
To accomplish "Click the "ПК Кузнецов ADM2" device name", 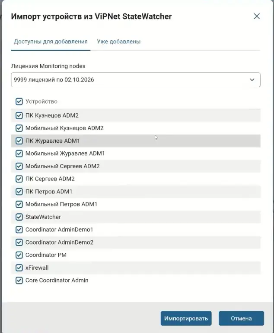I will [x=52, y=115].
